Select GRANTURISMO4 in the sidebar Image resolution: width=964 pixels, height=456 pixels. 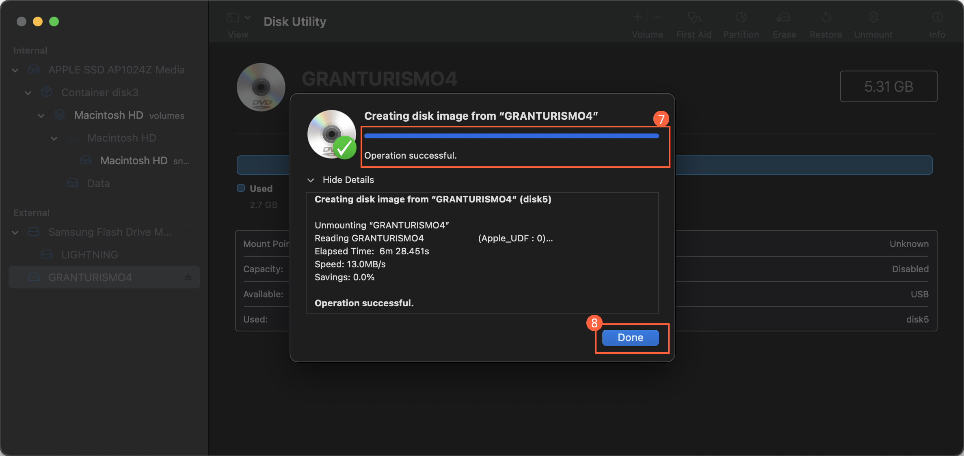point(90,277)
